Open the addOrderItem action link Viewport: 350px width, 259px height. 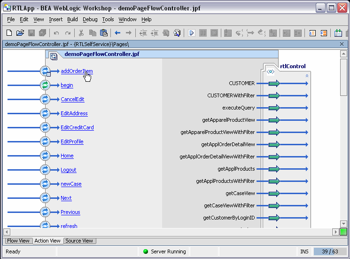[x=77, y=71]
